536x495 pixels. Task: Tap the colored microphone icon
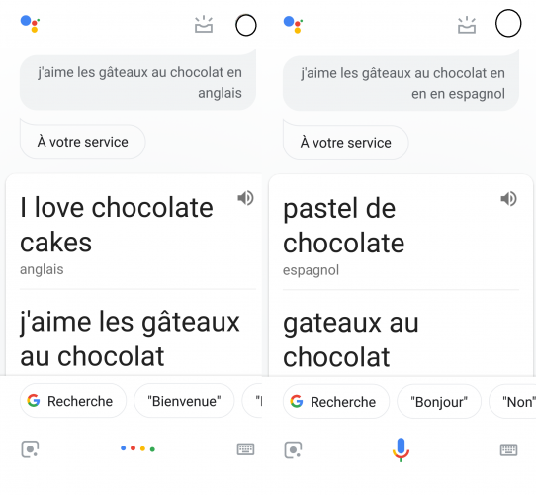(401, 449)
